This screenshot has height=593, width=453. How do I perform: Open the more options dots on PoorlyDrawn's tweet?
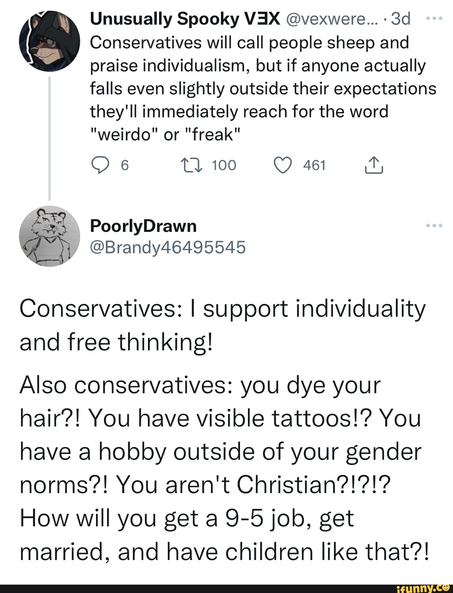click(434, 226)
